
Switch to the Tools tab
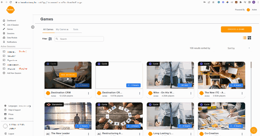click(x=76, y=29)
